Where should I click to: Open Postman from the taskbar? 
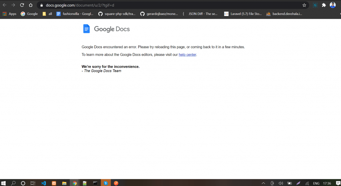click(116, 183)
